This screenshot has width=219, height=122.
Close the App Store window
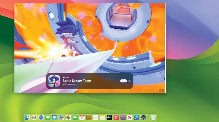tap(17, 6)
